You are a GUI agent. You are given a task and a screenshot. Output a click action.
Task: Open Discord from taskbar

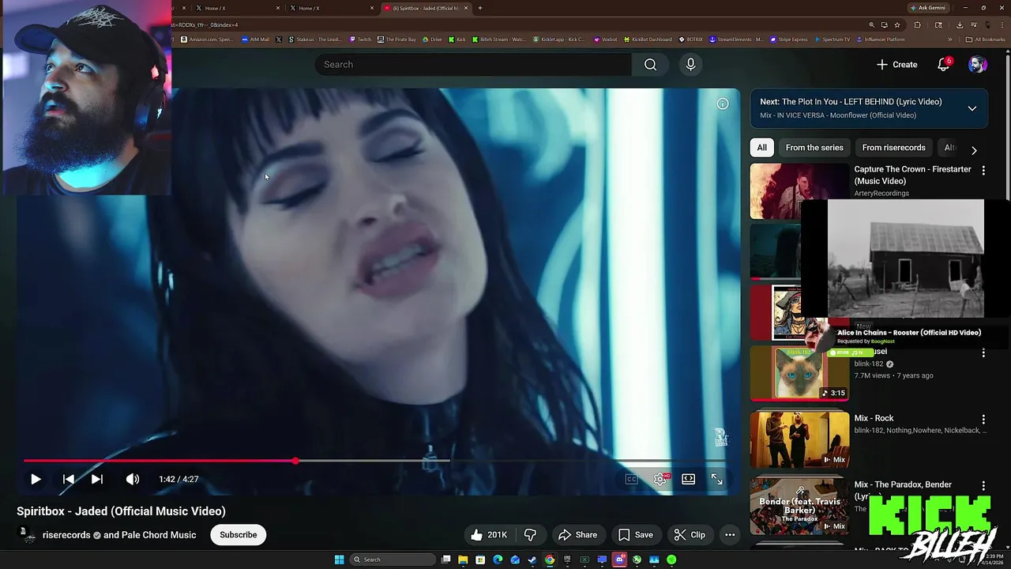(x=619, y=560)
